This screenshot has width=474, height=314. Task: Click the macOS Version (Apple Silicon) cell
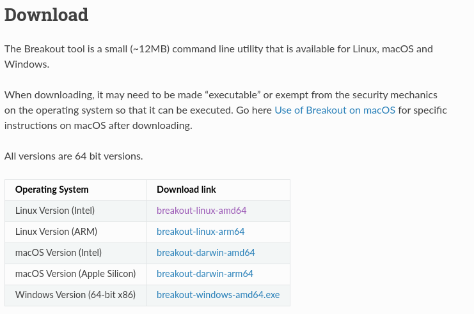(x=75, y=274)
